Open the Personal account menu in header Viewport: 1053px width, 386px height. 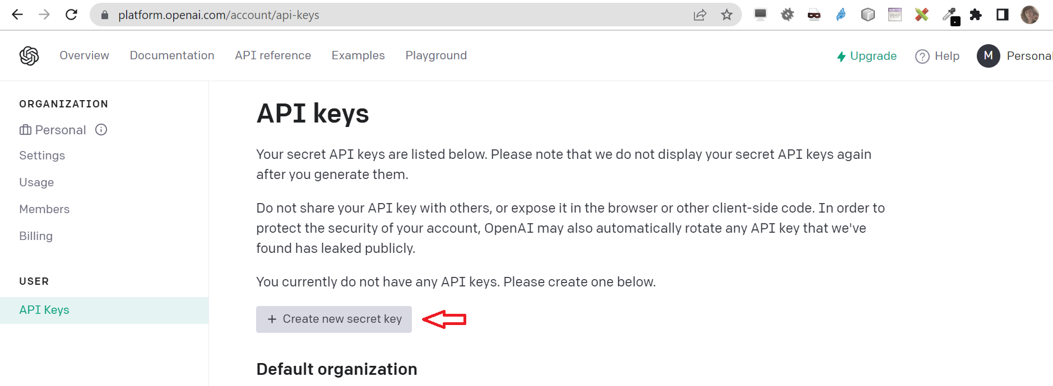(1014, 56)
